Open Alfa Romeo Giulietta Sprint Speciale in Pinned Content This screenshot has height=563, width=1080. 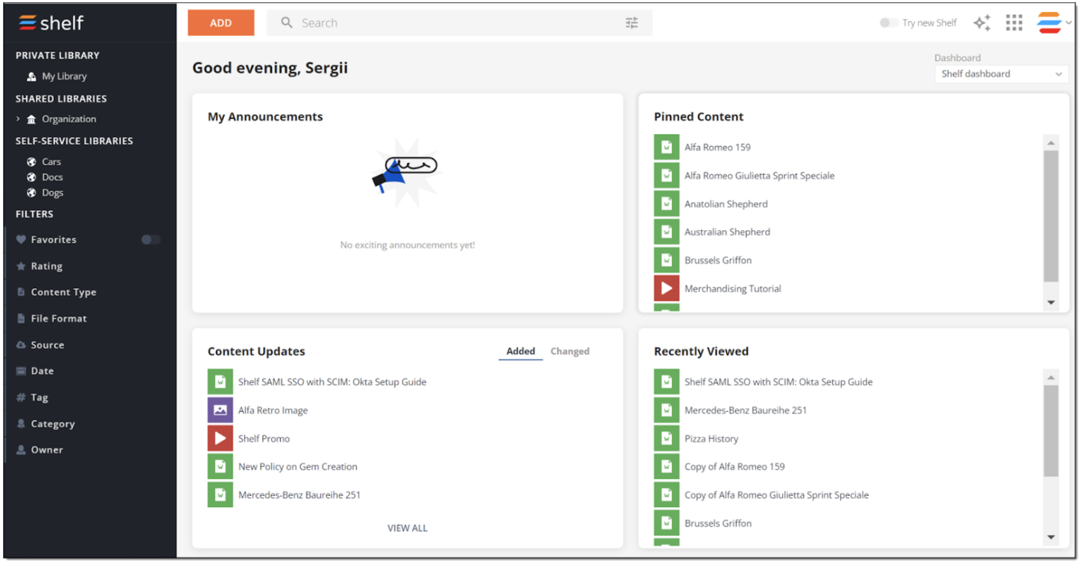click(760, 176)
